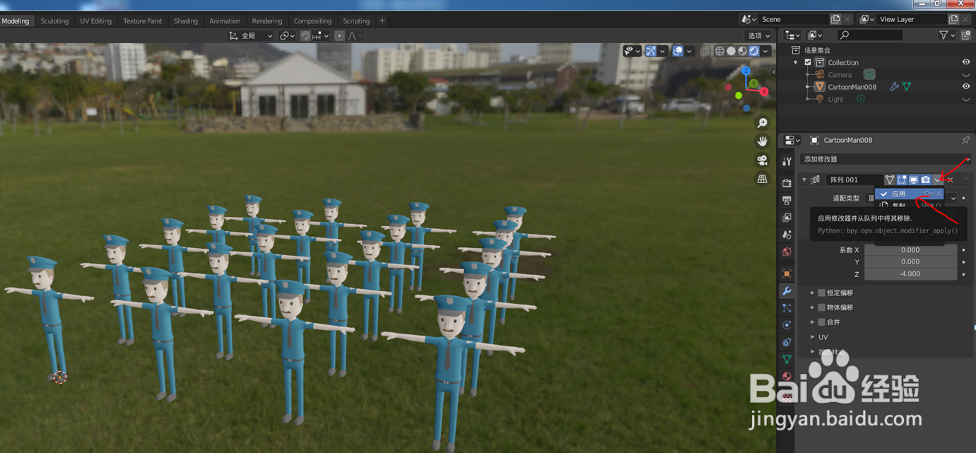Toggle modifier render display
The width and height of the screenshot is (976, 453).
926,180
